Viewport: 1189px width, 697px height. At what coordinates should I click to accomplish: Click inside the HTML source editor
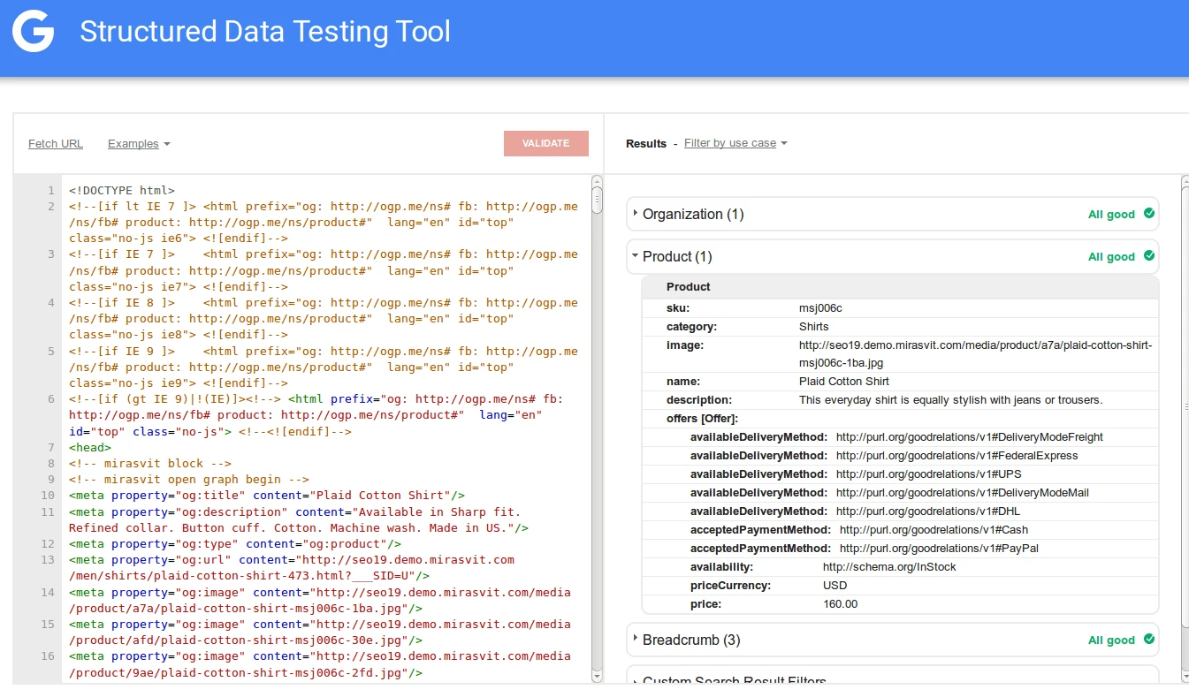click(x=309, y=398)
